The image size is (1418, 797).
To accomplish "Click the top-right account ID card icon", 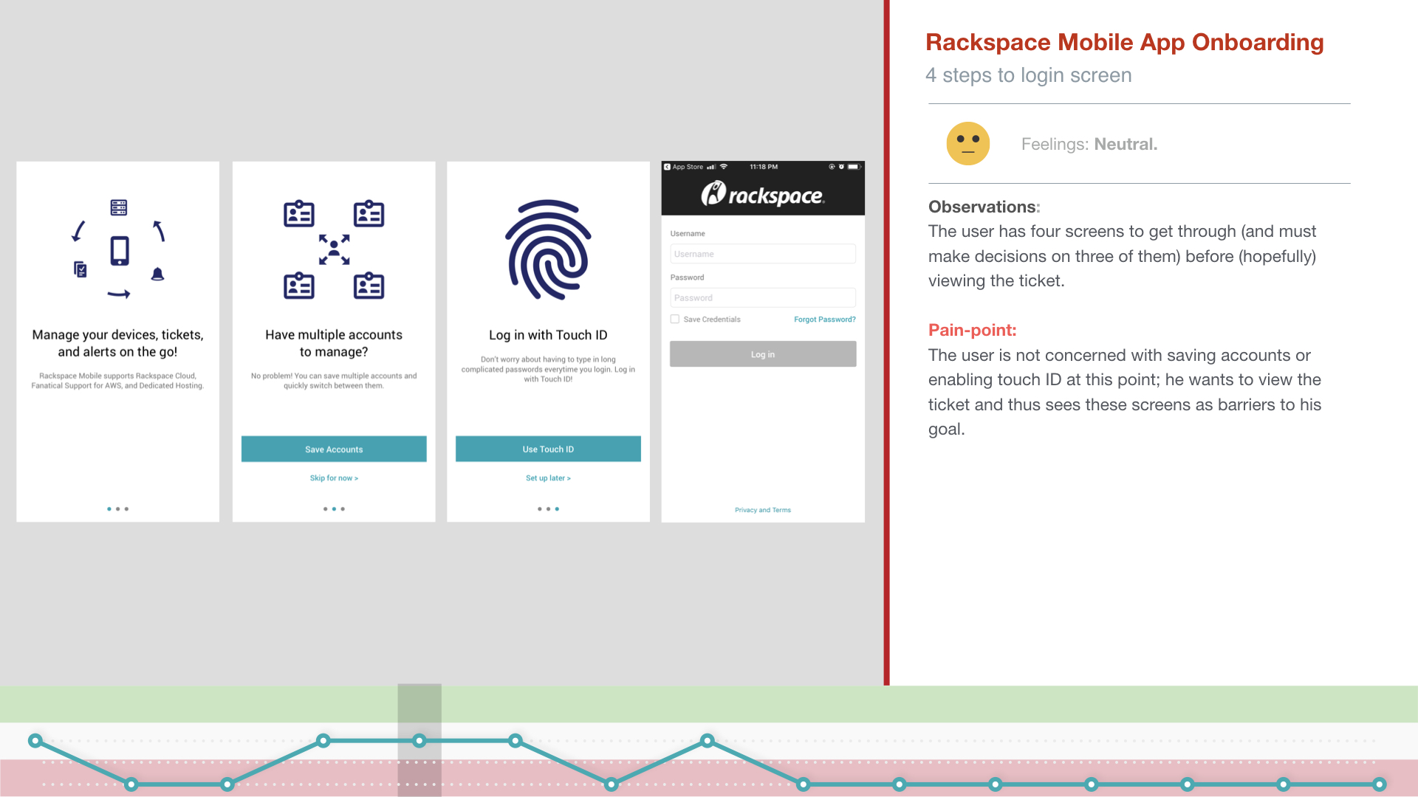I will (x=369, y=213).
